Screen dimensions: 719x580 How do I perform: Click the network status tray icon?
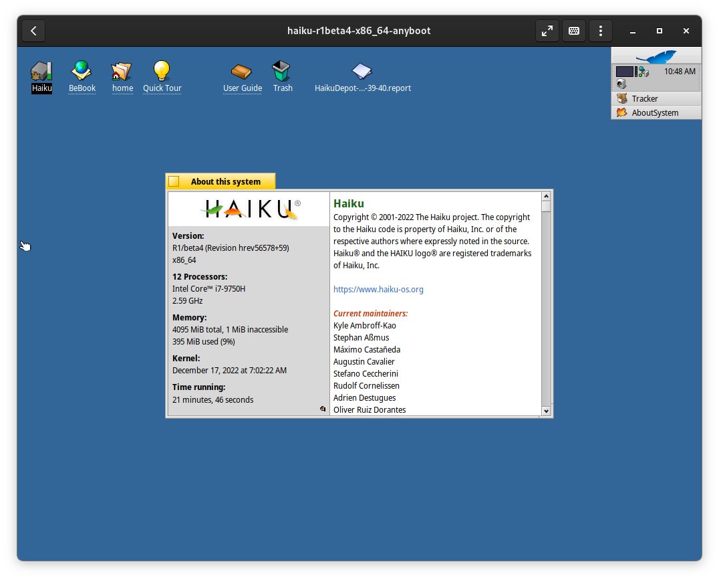point(644,72)
